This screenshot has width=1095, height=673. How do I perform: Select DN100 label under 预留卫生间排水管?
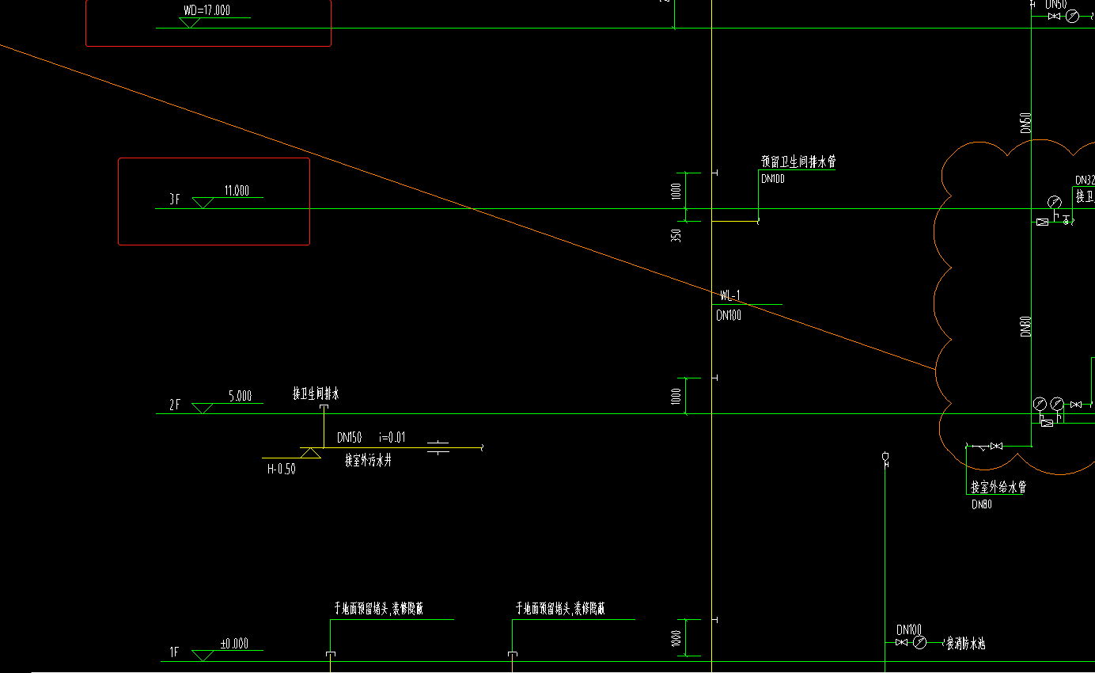(773, 179)
